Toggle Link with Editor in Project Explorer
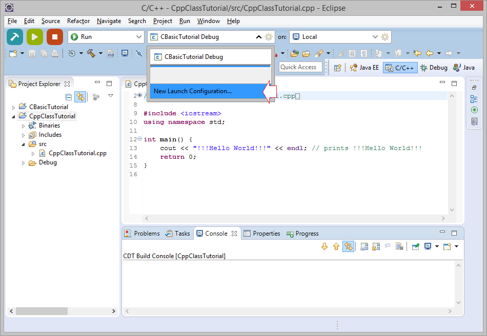Viewport: 487px width, 336px height. [x=80, y=97]
